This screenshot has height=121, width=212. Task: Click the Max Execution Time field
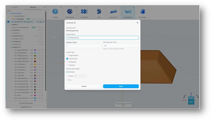pyautogui.click(x=121, y=46)
